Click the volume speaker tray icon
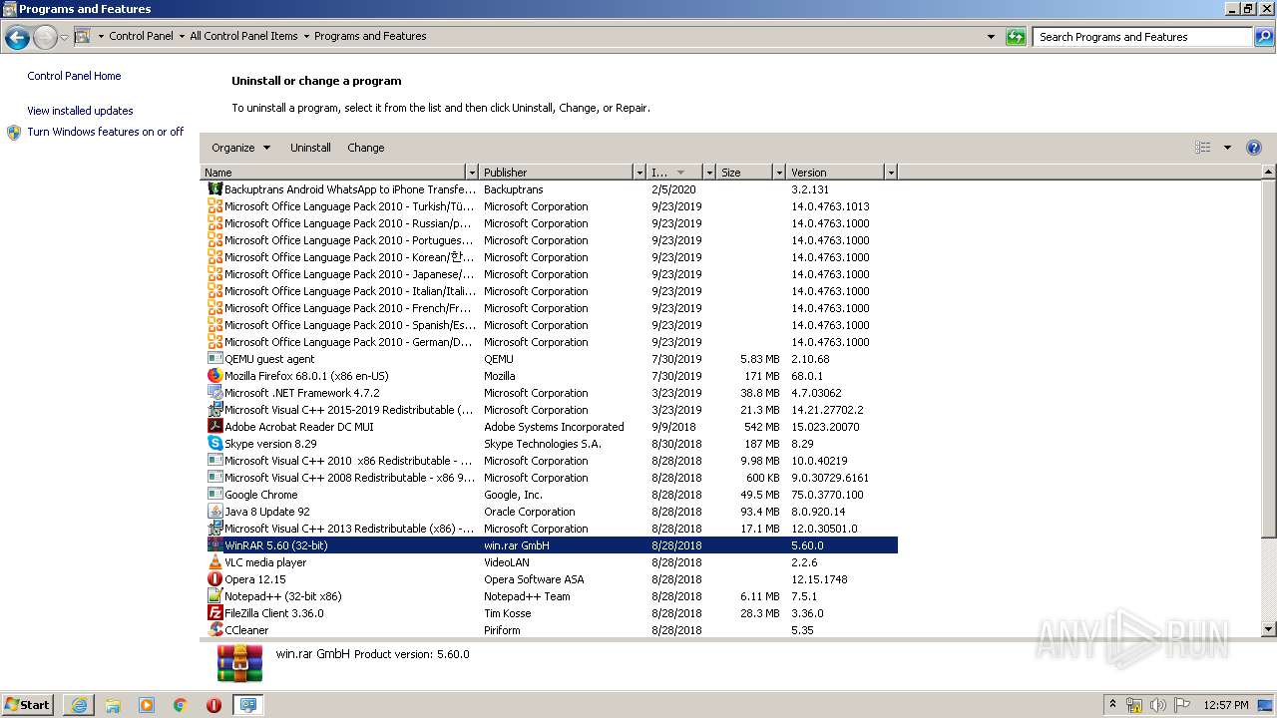 1158,705
